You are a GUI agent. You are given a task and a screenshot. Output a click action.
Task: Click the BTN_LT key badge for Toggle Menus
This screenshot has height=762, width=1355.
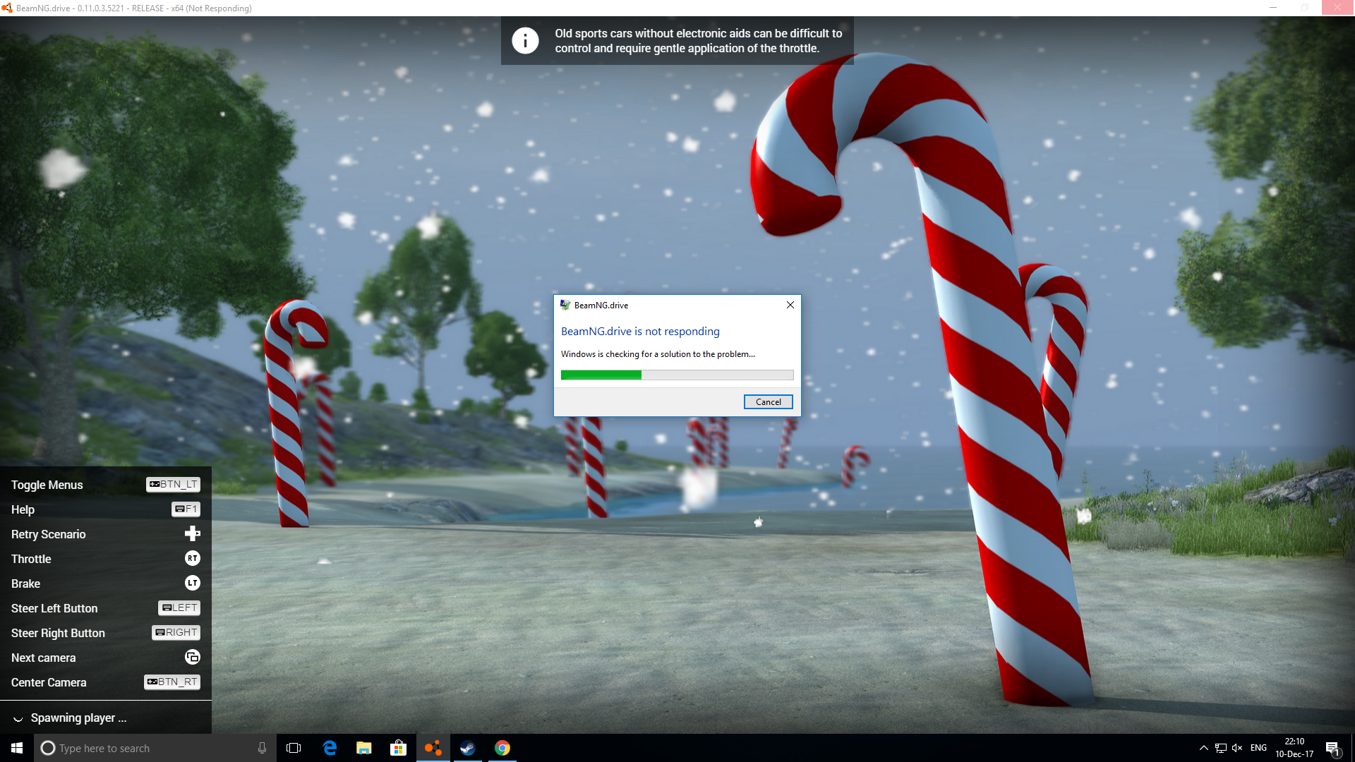[173, 484]
